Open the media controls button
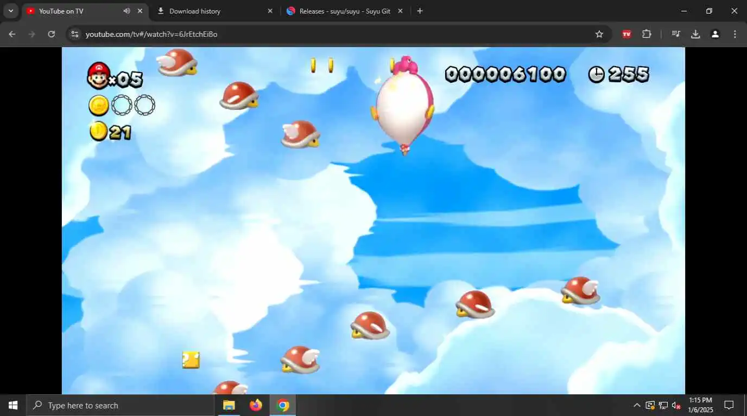 click(676, 34)
